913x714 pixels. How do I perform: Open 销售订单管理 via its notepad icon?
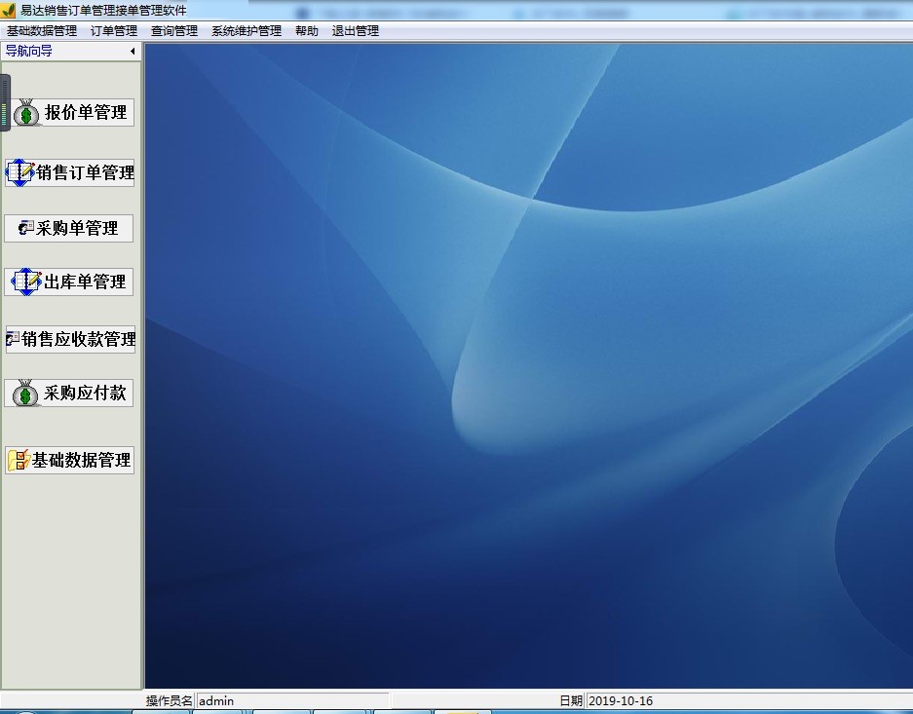(20, 173)
